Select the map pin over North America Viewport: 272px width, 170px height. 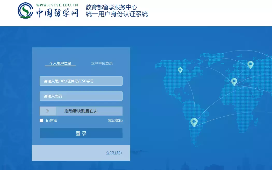click(181, 70)
